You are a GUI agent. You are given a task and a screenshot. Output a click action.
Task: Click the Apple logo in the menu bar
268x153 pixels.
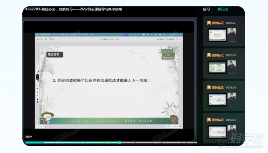pyautogui.click(x=37, y=35)
